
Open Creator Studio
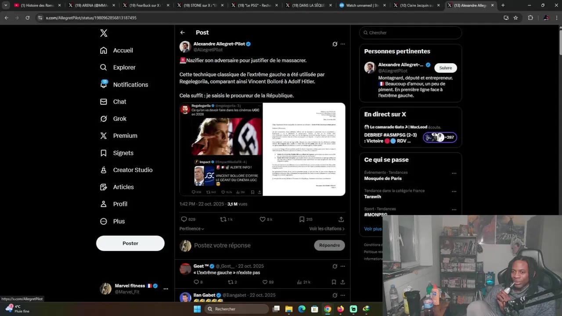[x=126, y=170]
